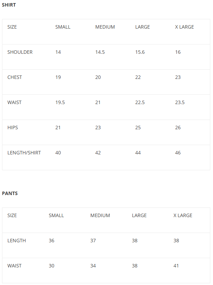Click the chest value 20
The image size is (213, 285).
[98, 77]
